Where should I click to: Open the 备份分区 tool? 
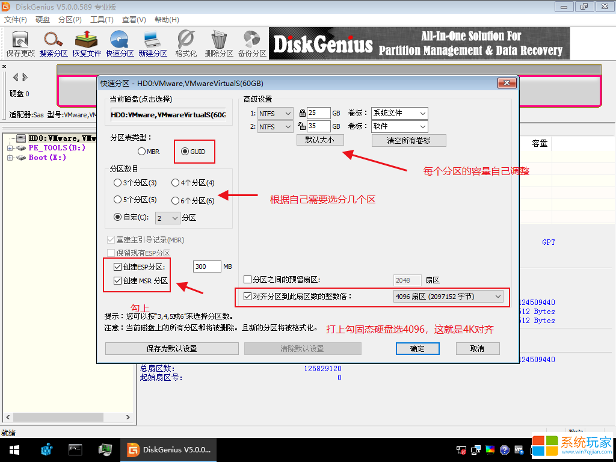pos(252,43)
